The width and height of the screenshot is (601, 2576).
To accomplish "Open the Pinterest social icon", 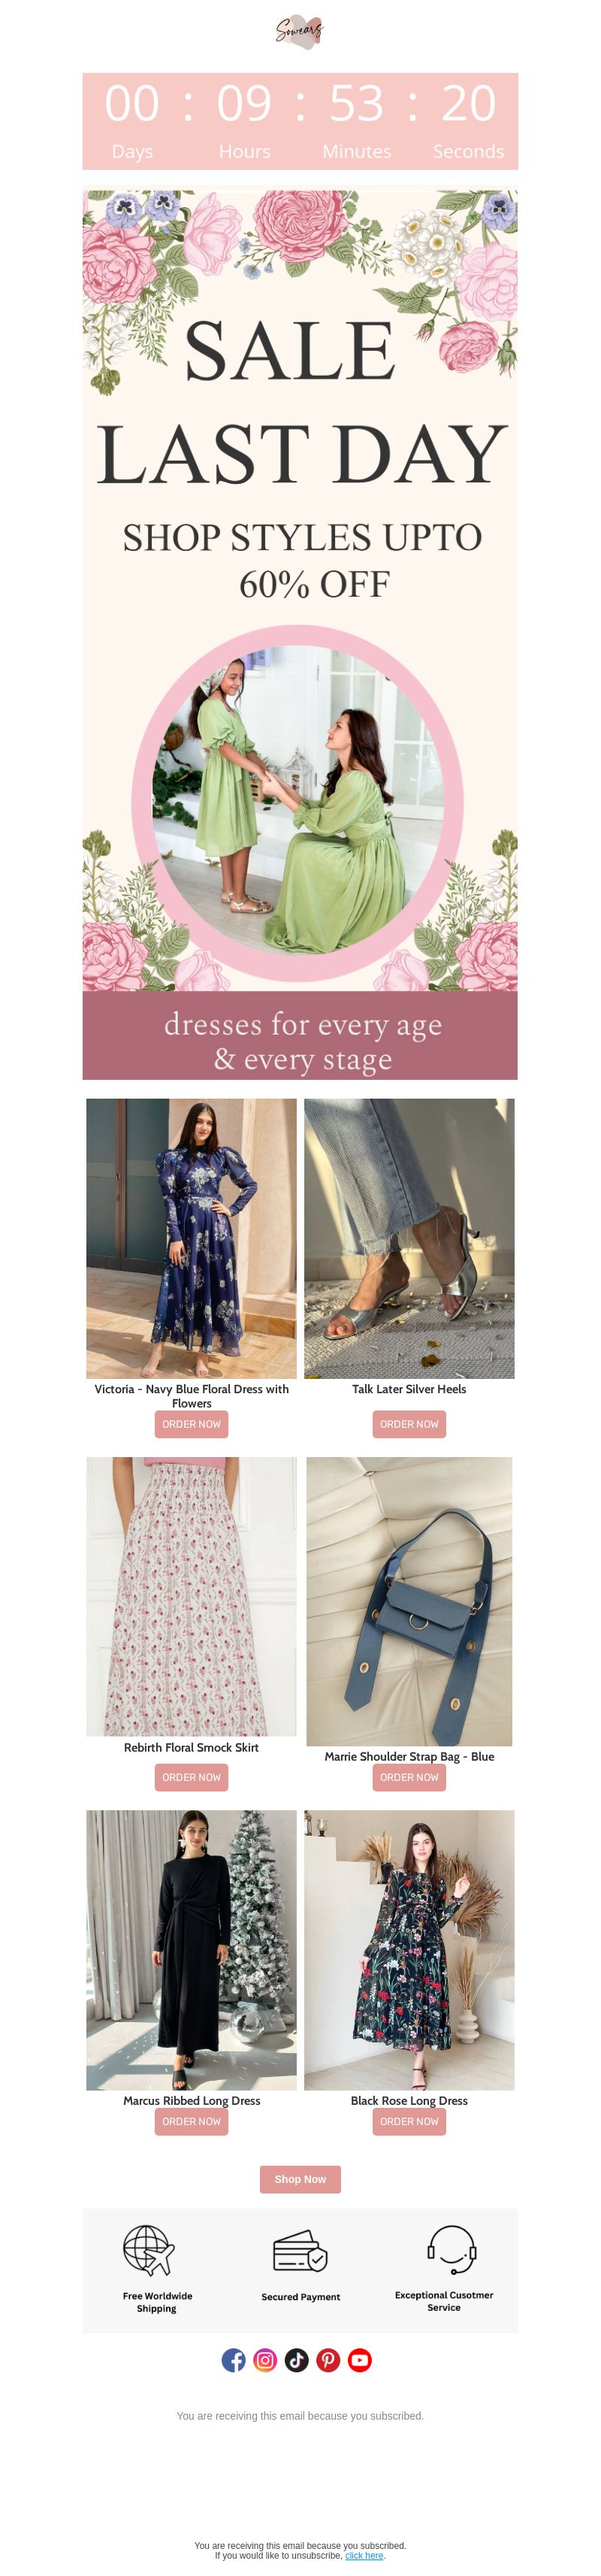I will click(328, 2360).
